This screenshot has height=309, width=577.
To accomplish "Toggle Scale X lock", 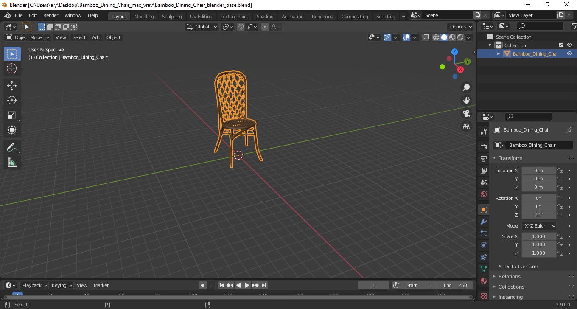I will click(x=560, y=236).
